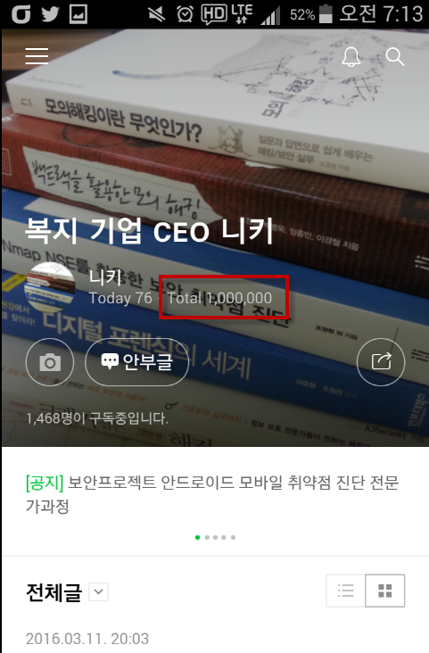This screenshot has width=429, height=653.
Task: Tap the 1,468명이 구독중입니다 subscriber text
Action: (x=97, y=418)
